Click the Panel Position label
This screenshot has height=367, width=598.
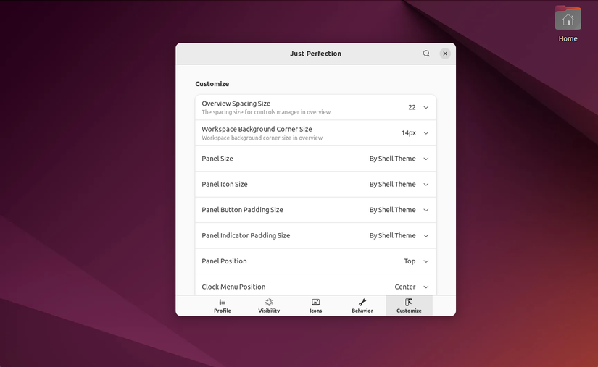(224, 261)
